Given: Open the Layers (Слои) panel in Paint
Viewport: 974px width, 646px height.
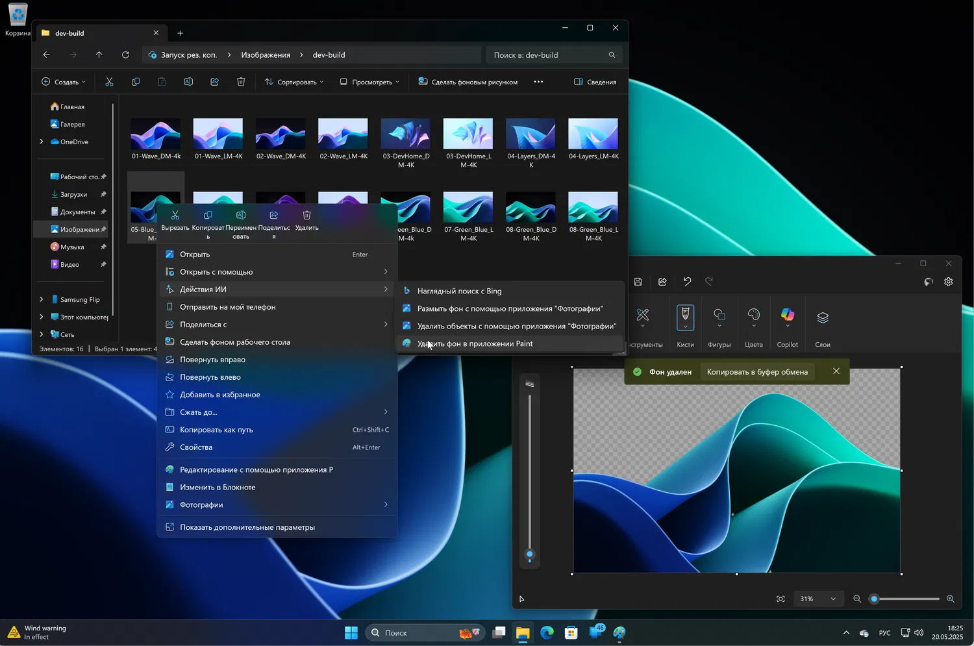Looking at the screenshot, I should coord(822,317).
